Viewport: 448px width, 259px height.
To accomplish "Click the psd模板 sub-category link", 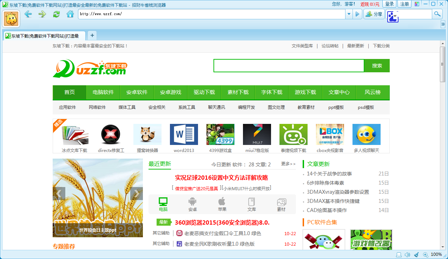I will point(366,107).
